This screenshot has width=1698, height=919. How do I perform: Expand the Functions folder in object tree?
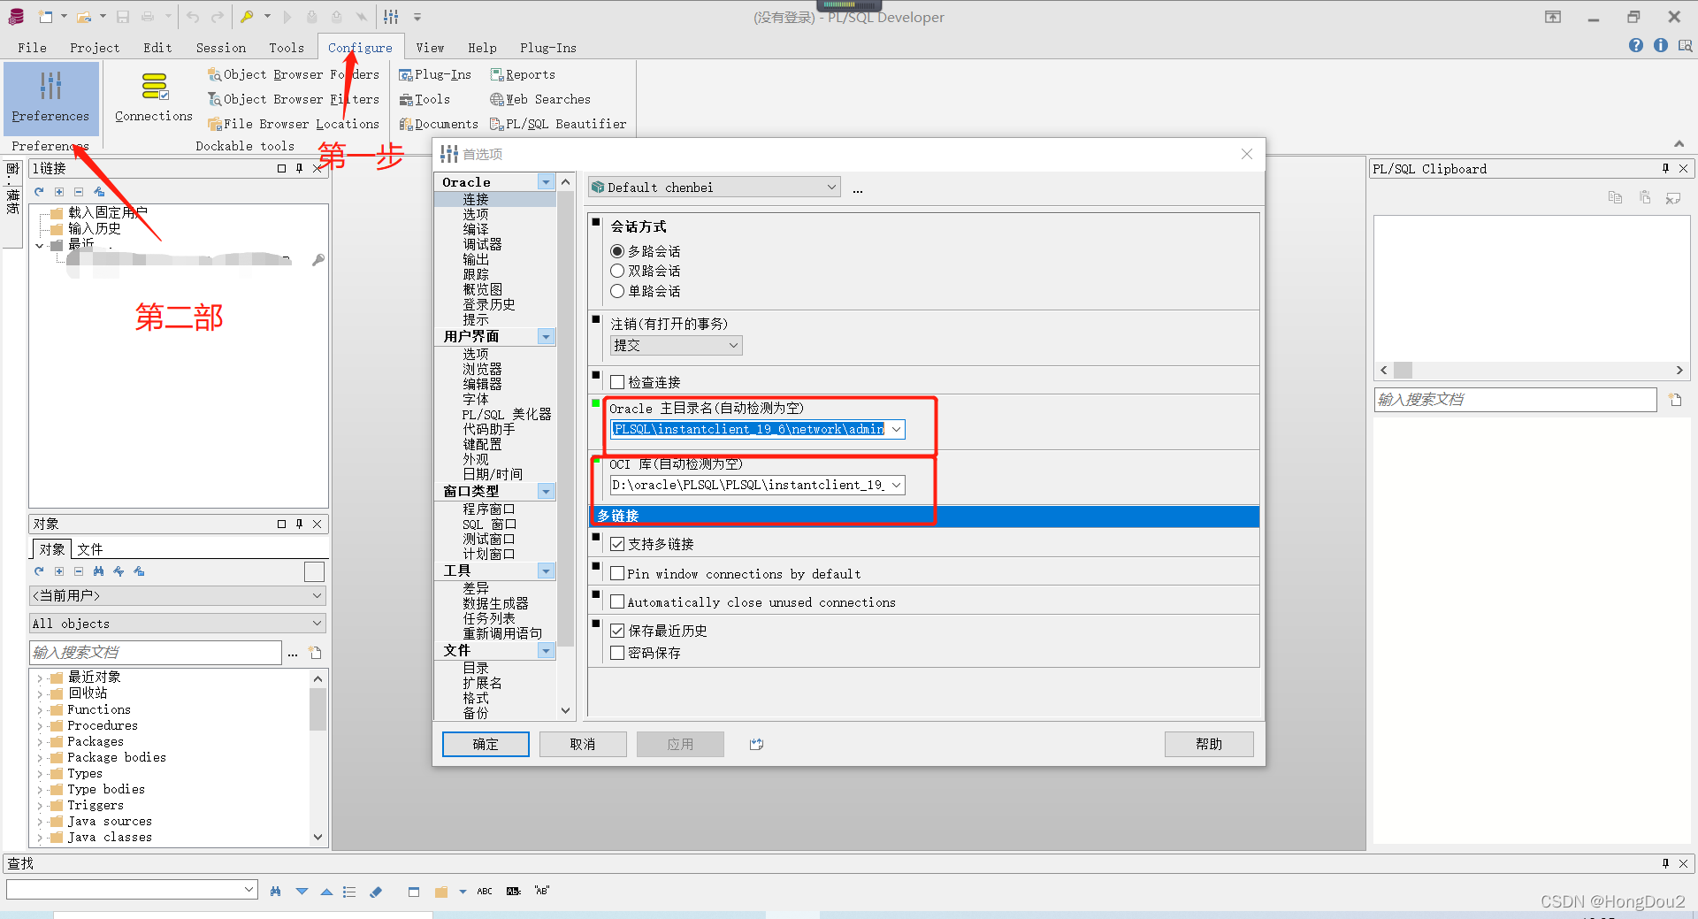click(40, 710)
